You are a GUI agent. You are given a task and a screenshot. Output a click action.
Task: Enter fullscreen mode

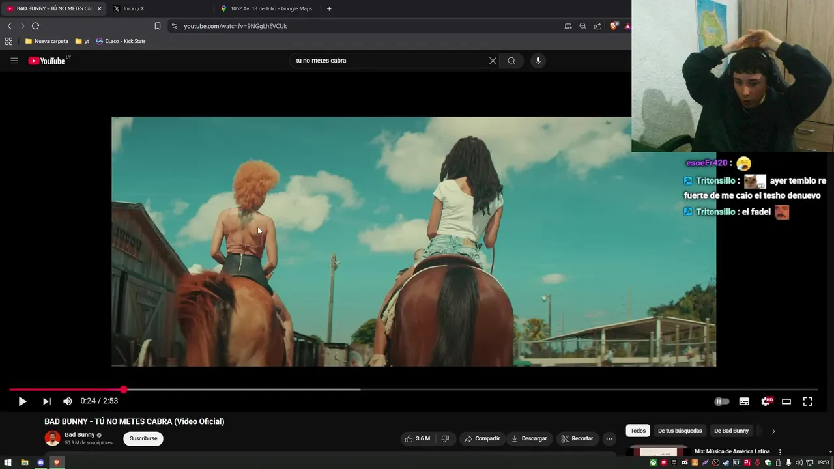click(807, 401)
